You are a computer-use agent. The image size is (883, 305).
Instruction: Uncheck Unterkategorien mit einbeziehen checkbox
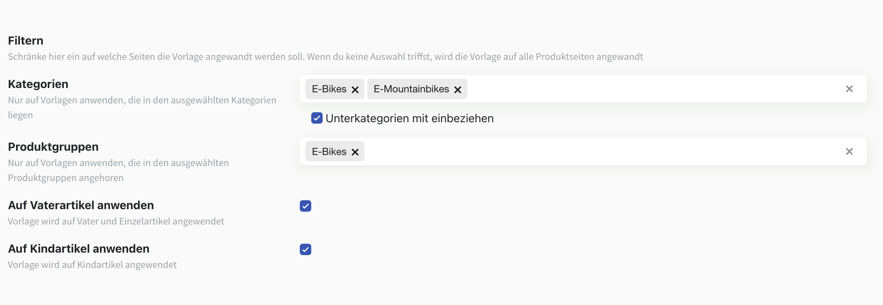click(x=317, y=118)
